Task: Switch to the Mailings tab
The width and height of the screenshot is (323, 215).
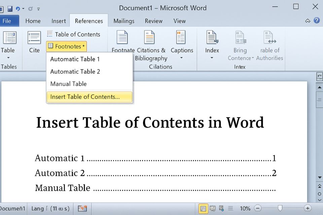Action: [123, 21]
